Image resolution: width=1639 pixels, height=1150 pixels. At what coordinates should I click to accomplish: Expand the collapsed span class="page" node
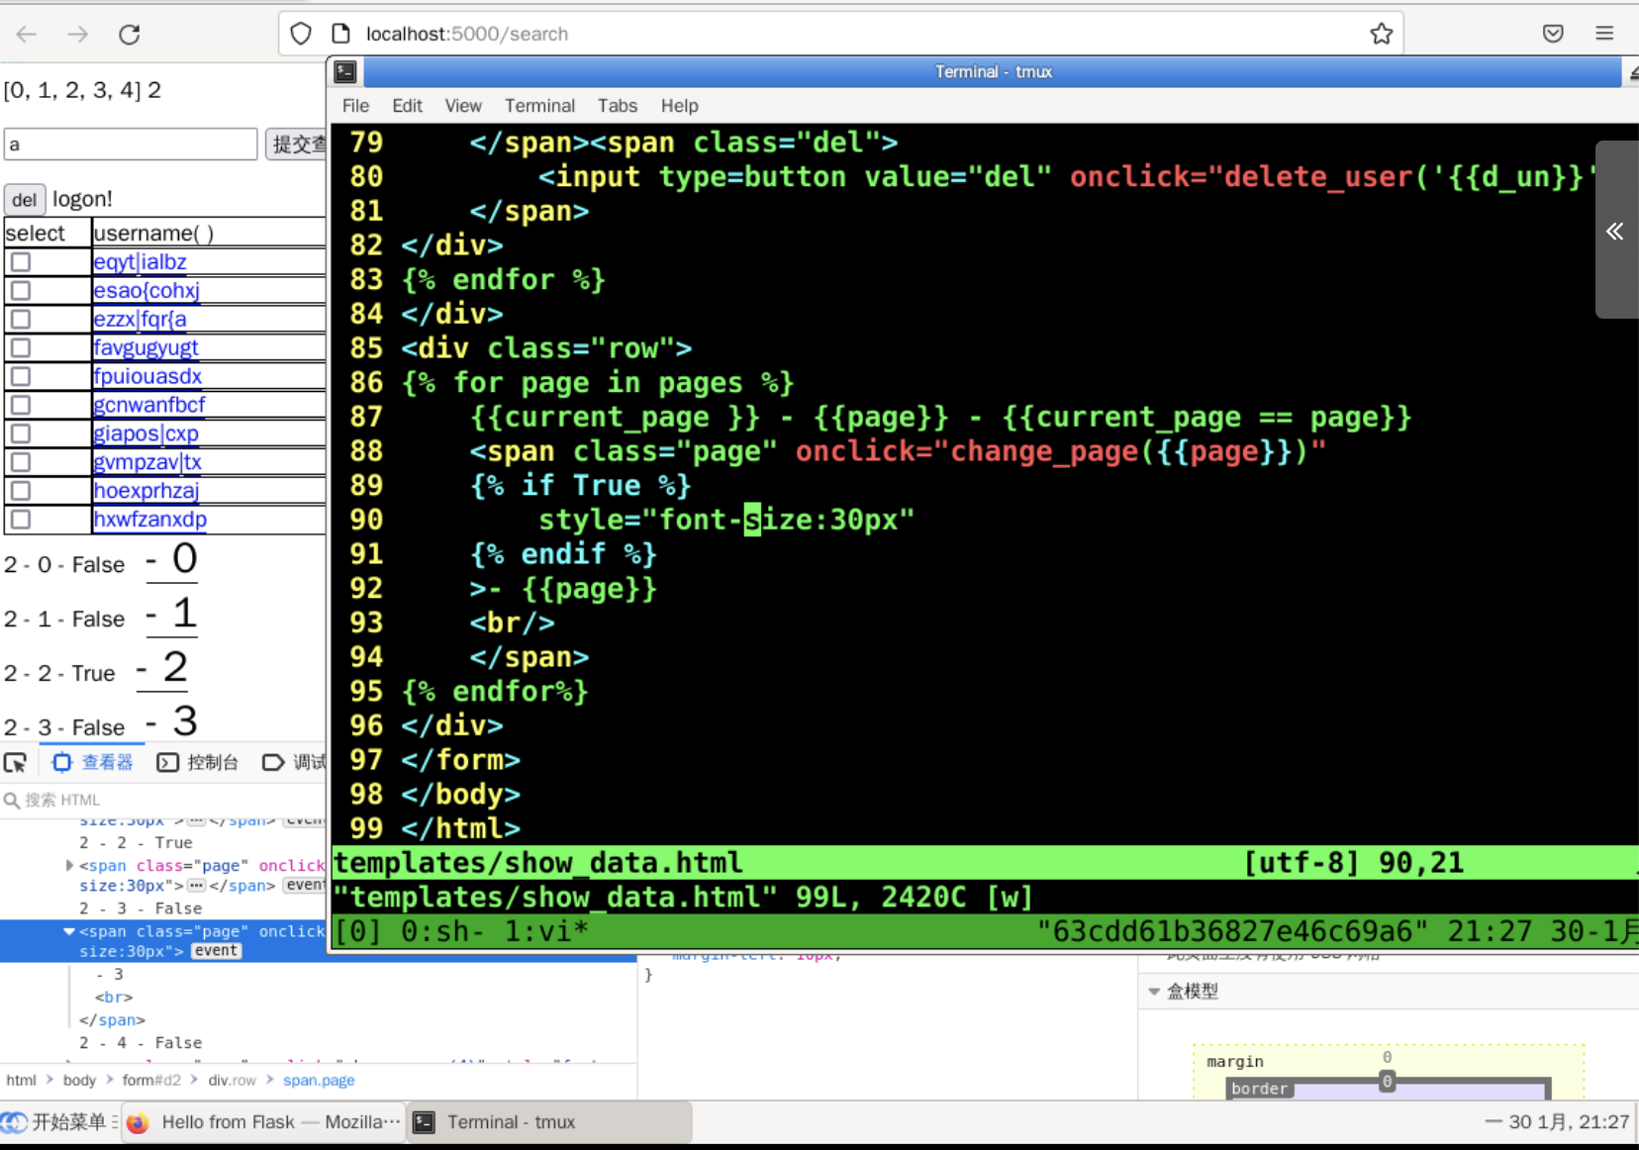click(x=69, y=865)
